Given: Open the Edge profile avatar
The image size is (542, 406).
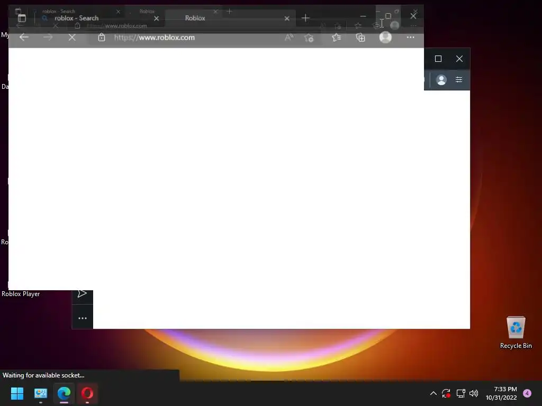Looking at the screenshot, I should pyautogui.click(x=385, y=38).
